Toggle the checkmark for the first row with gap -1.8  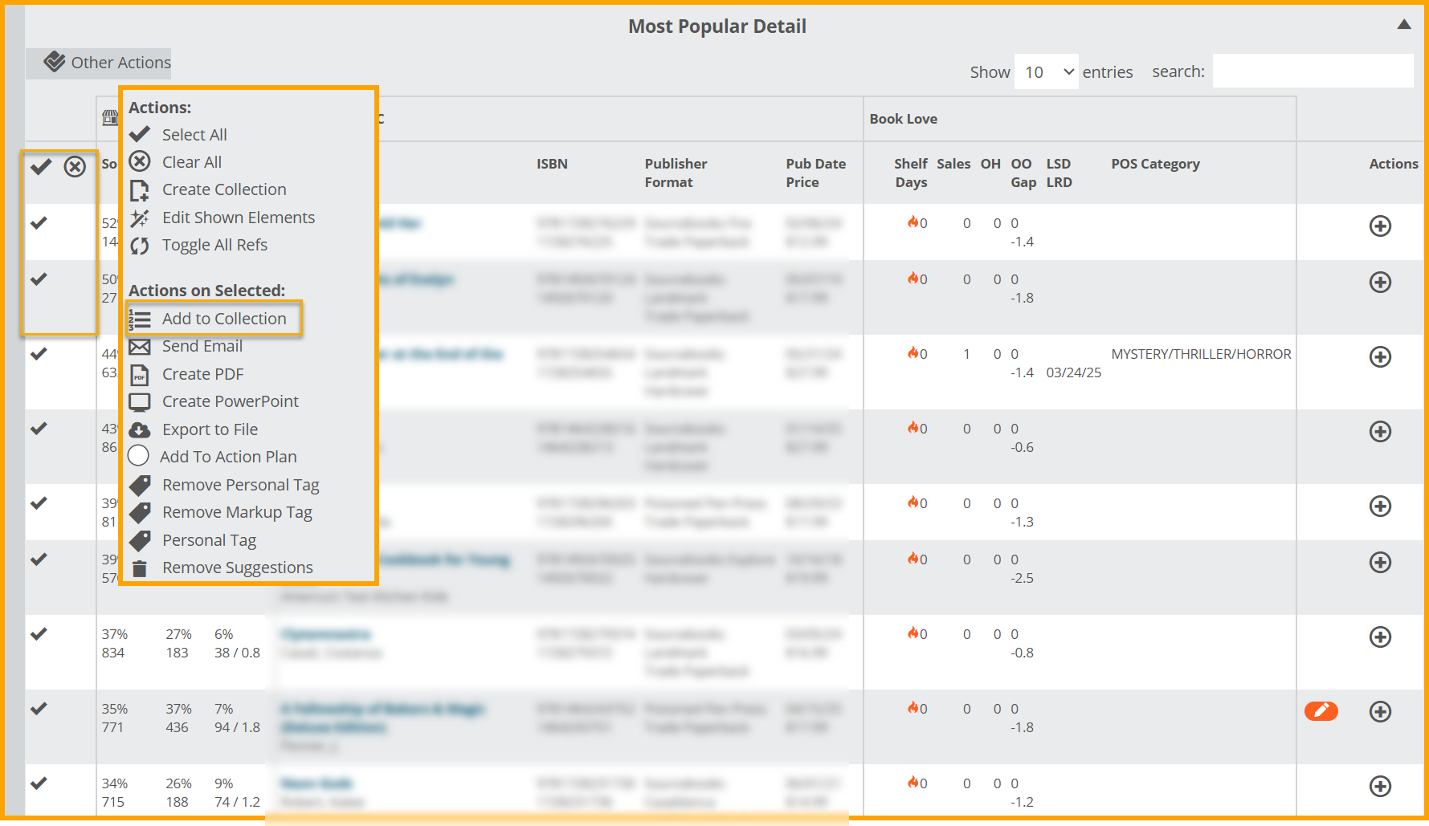(39, 279)
